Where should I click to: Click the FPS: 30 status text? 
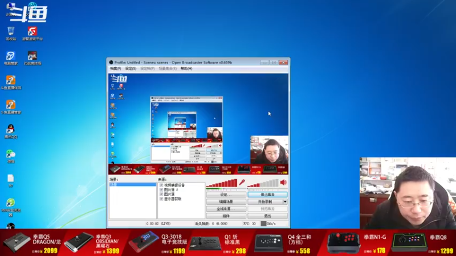click(250, 224)
